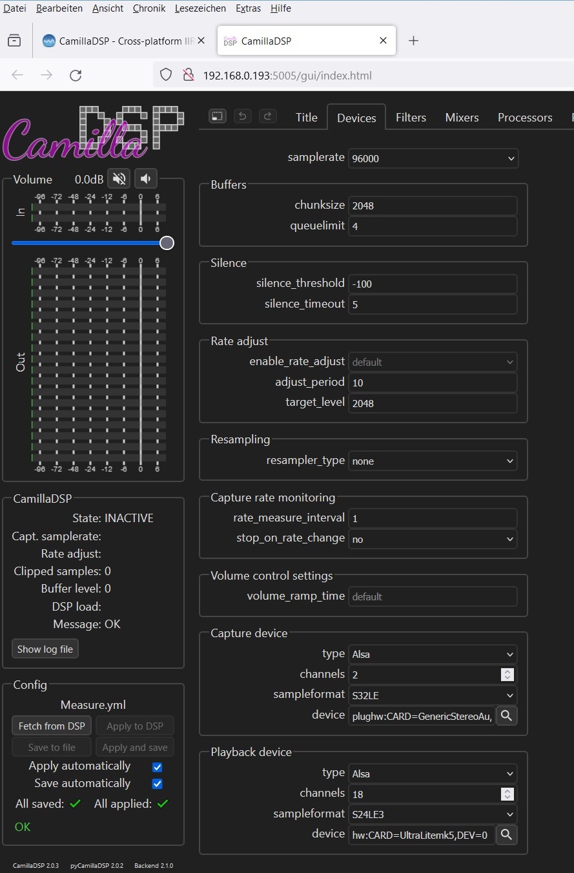Open Capture device type dropdown
The width and height of the screenshot is (574, 873).
[433, 655]
